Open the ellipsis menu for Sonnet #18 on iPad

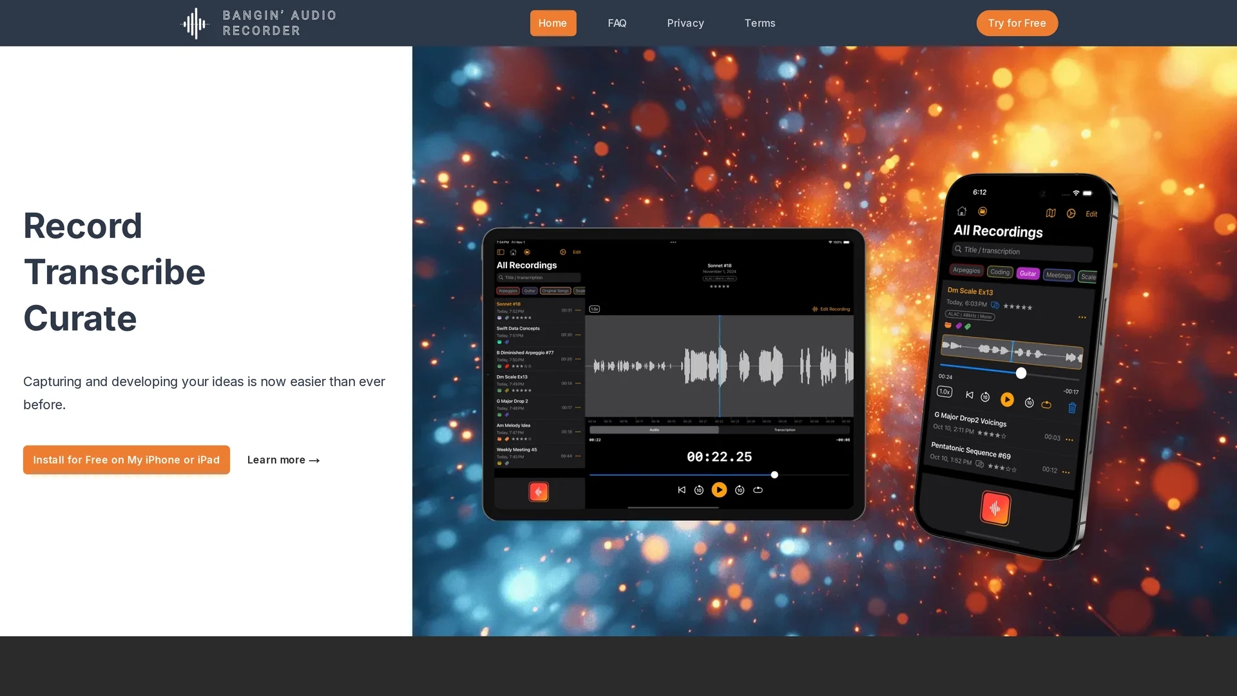578,310
